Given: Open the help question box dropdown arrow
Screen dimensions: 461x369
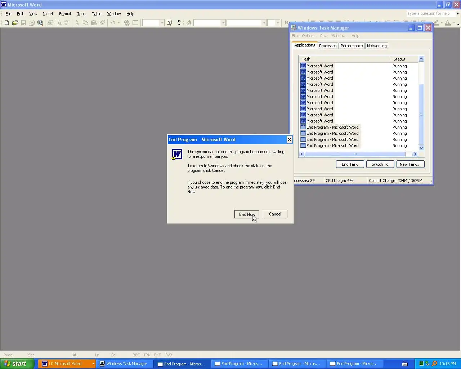Looking at the screenshot, I should point(457,14).
